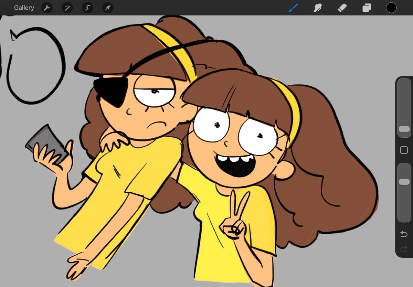Screen dimensions: 413x287
Task: Open the Adjustments magic wand menu
Action: click(x=67, y=8)
